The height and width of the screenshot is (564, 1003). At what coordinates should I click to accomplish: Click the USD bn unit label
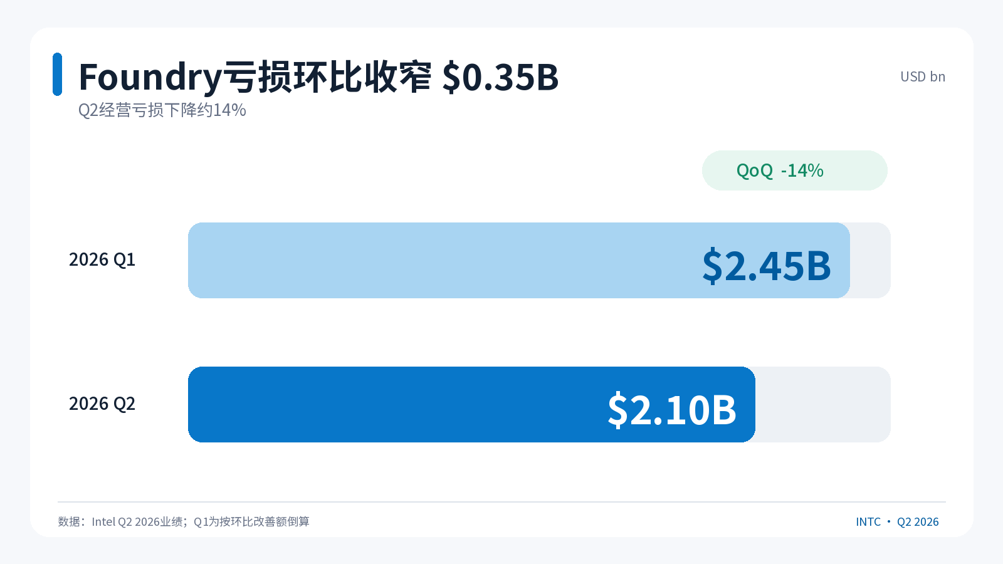pyautogui.click(x=923, y=76)
